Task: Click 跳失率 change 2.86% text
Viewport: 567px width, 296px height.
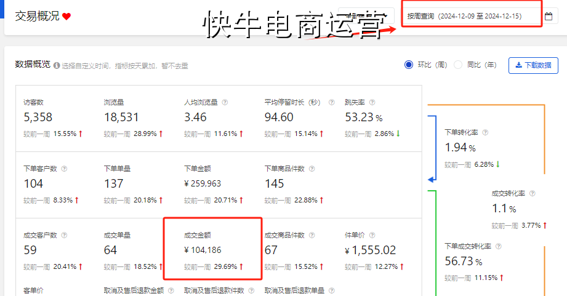Action: pyautogui.click(x=384, y=134)
